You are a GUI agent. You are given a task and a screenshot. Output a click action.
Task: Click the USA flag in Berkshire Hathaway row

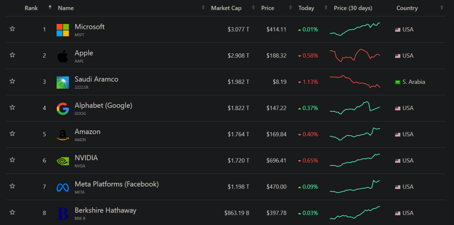tap(398, 213)
